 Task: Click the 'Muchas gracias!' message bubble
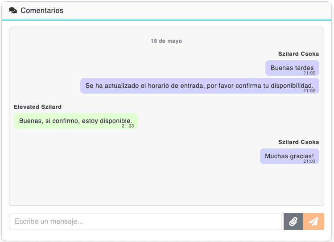click(x=289, y=156)
